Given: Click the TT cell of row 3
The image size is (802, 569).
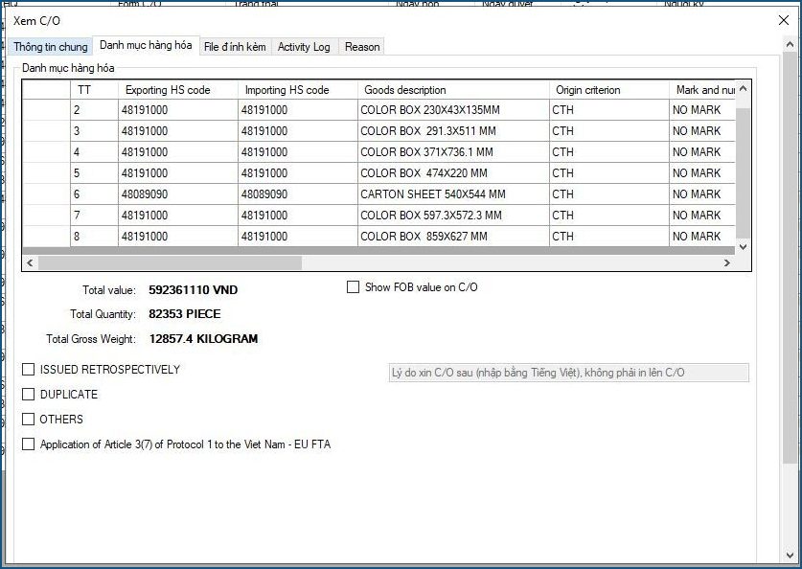Looking at the screenshot, I should click(x=94, y=131).
